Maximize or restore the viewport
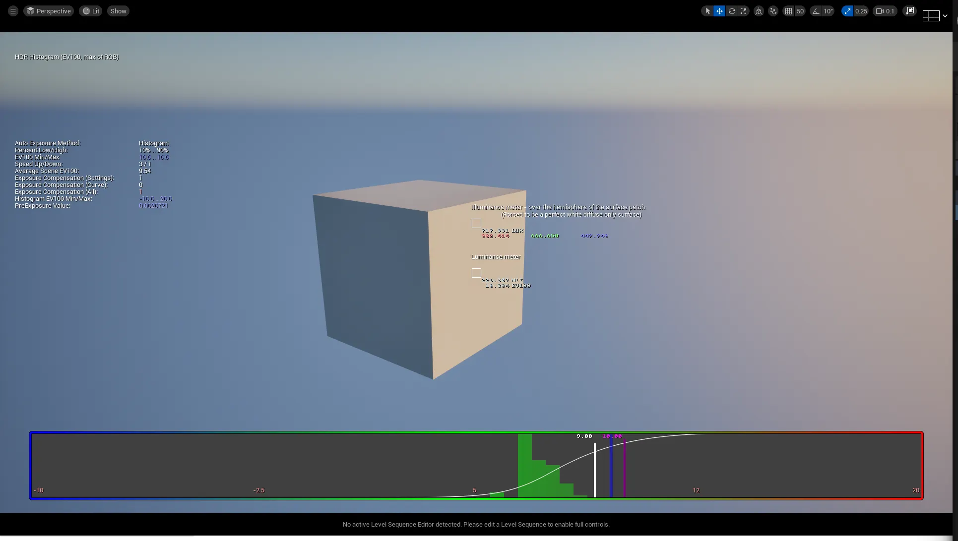The height and width of the screenshot is (541, 958). pos(910,11)
